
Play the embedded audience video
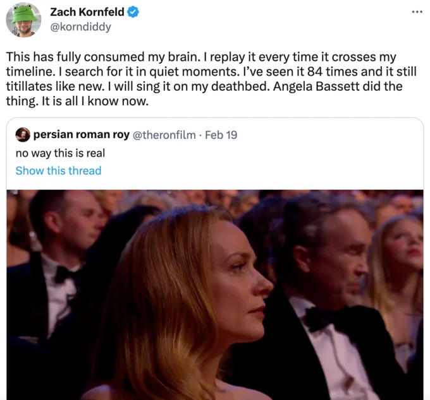pos(215,295)
